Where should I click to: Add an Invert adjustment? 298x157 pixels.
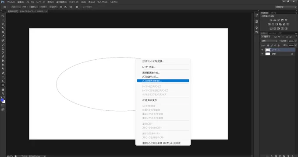pos(271,28)
